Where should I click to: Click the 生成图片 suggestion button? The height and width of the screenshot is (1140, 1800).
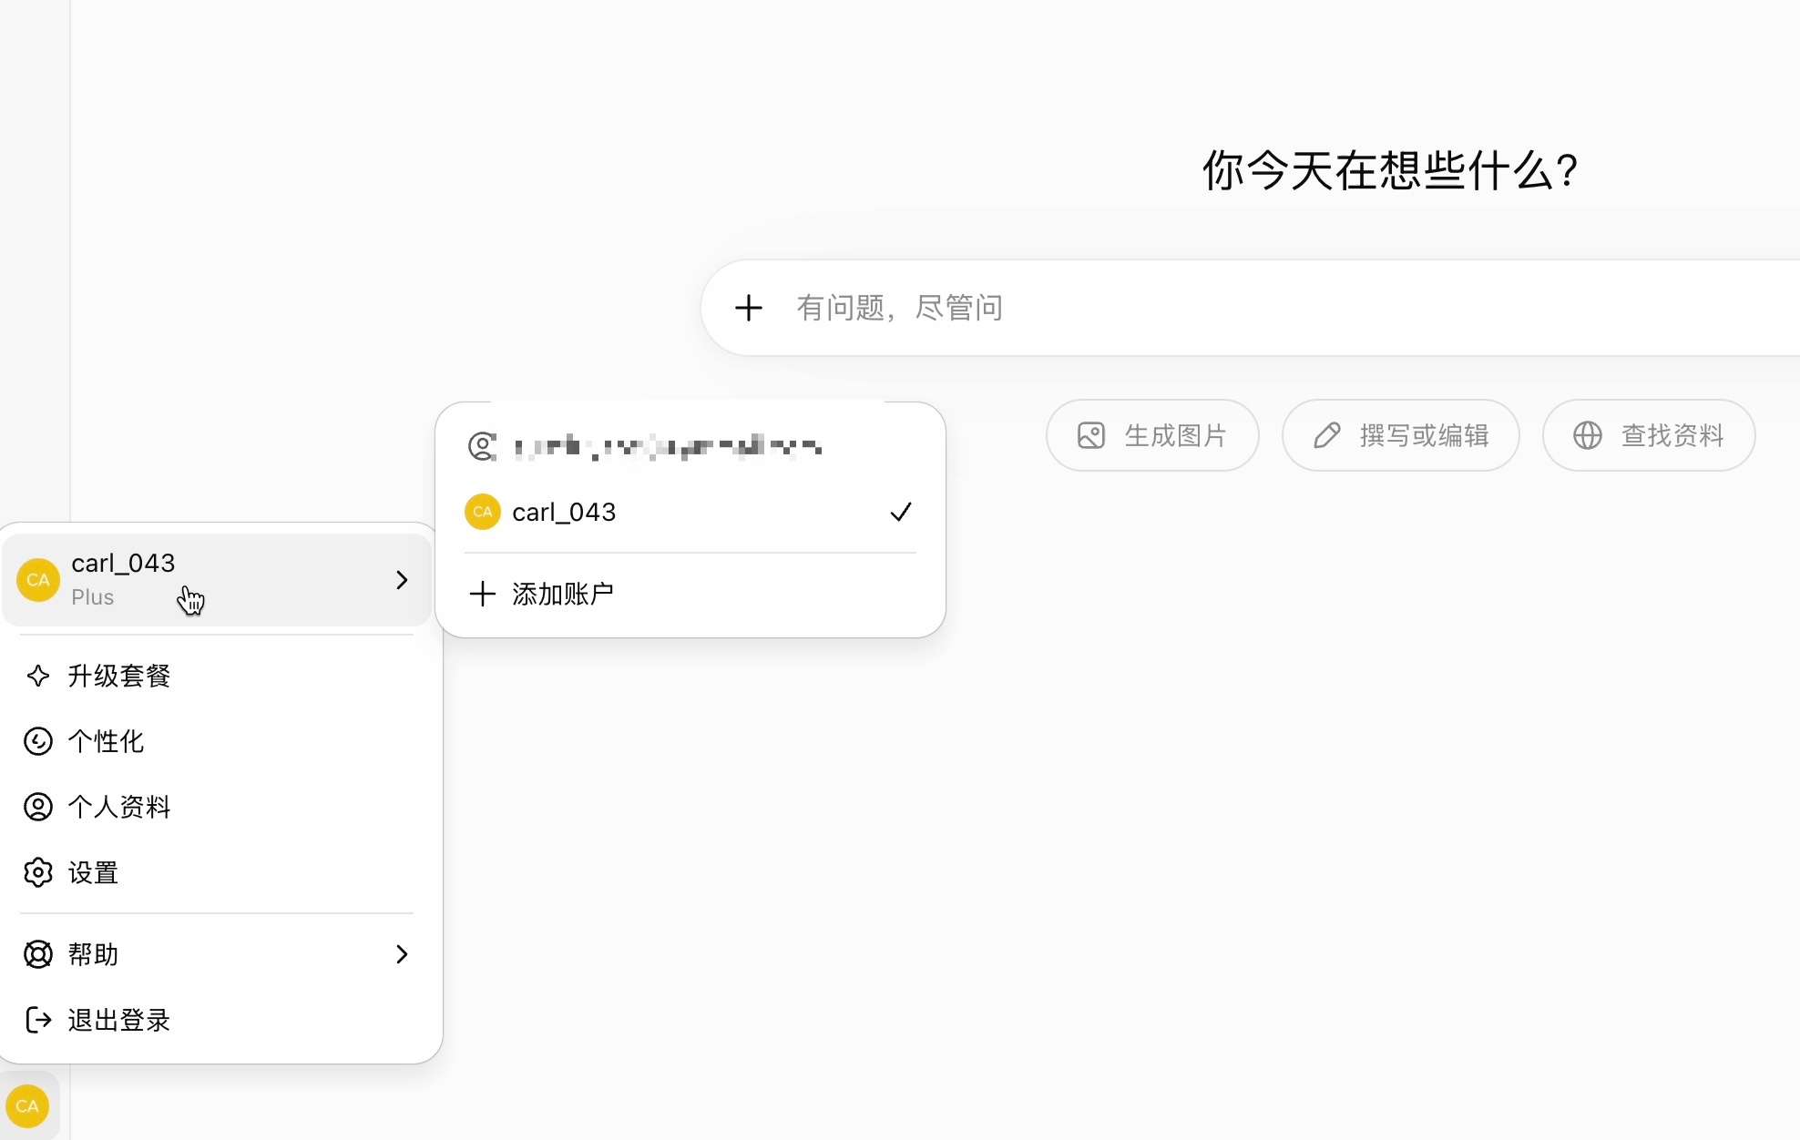1152,435
